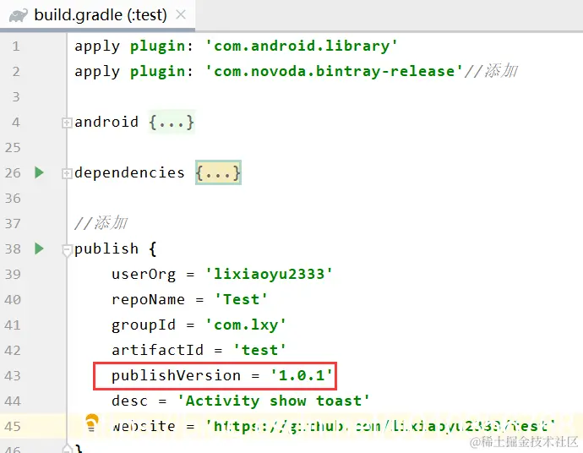Screen dimensions: 583x453
Task: Expand the folded dependencies block
Action: 67,173
